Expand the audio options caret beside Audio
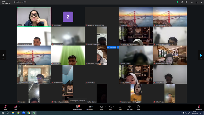 (x=9, y=107)
